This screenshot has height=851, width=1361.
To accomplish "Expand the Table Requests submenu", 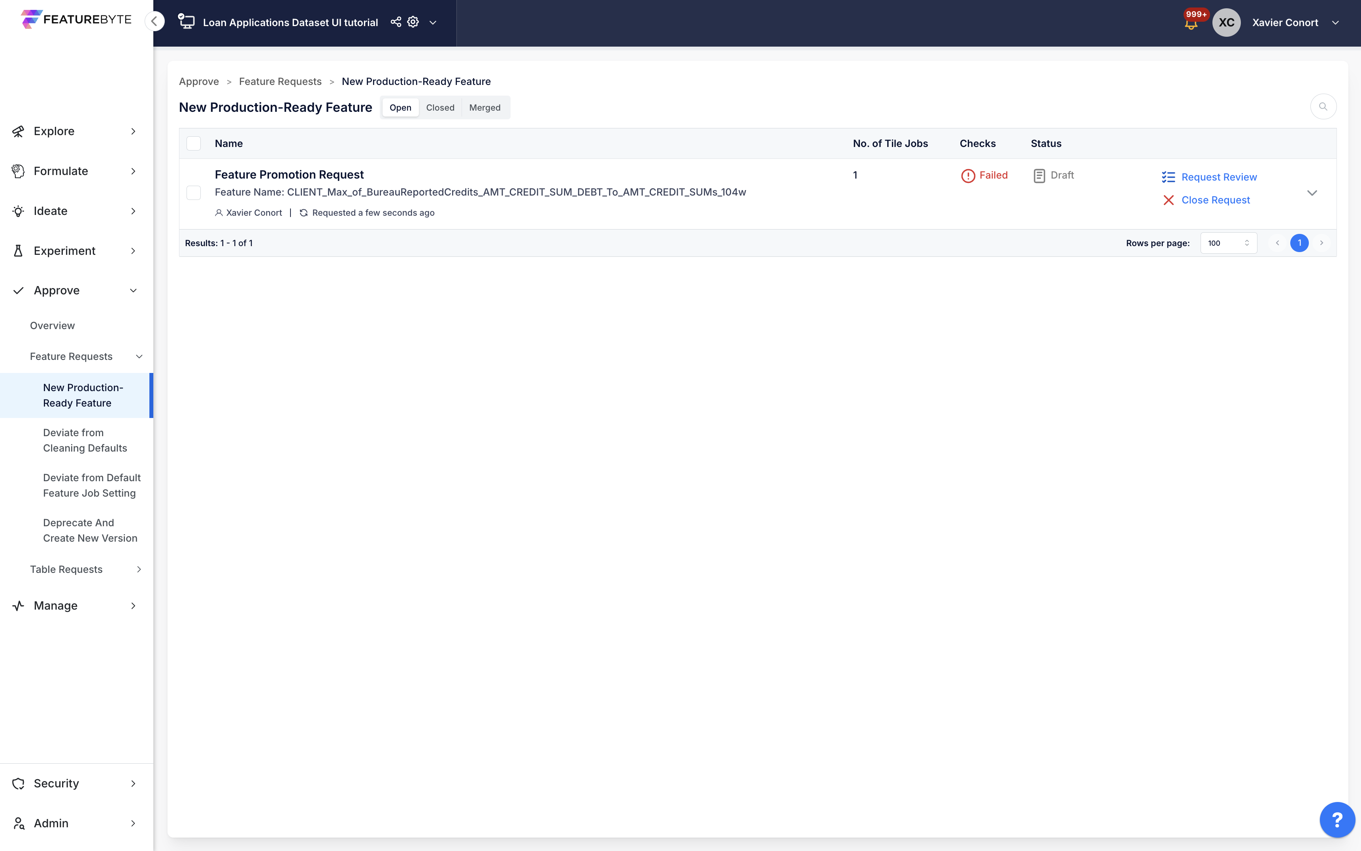I will tap(139, 570).
